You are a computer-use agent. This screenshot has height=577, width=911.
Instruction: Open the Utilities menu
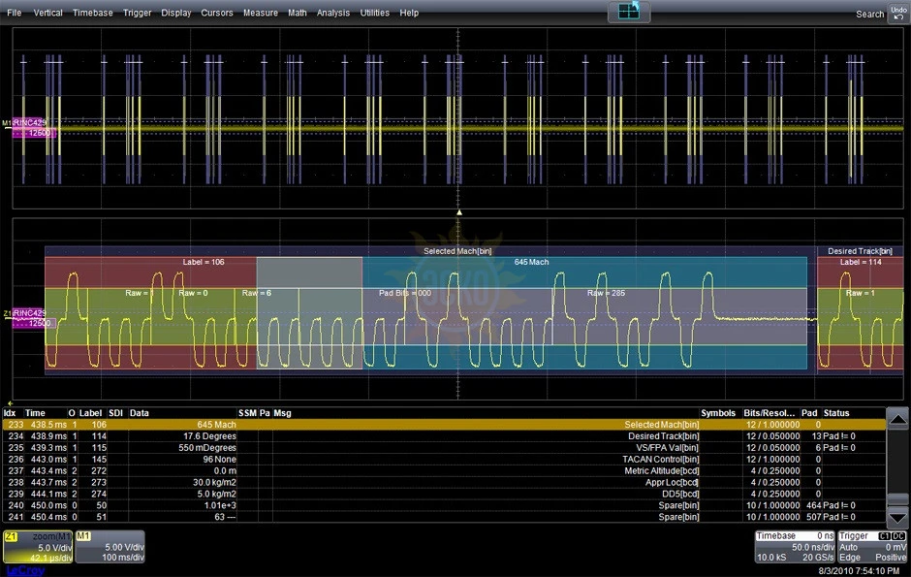point(375,13)
